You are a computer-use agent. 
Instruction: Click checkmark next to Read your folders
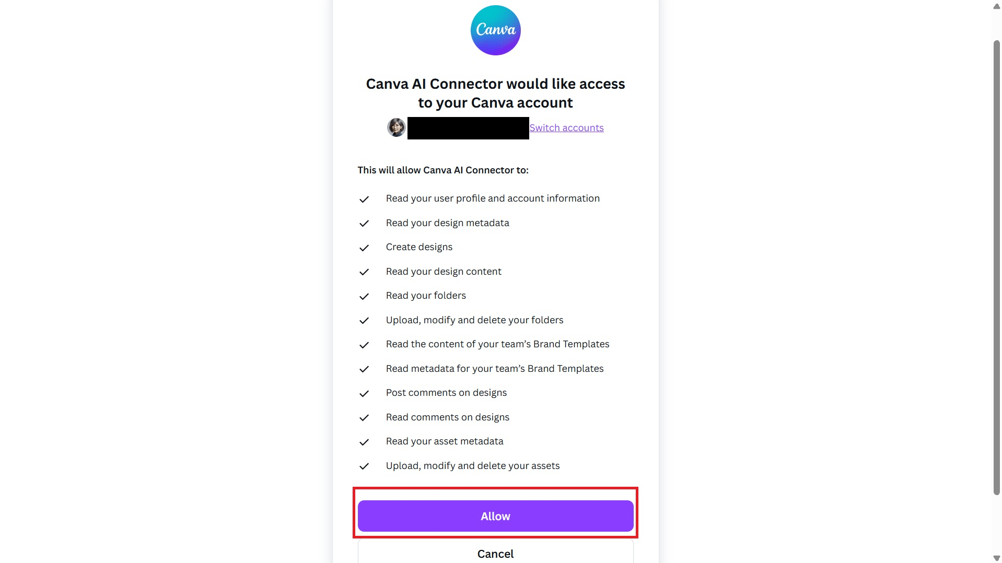(364, 296)
